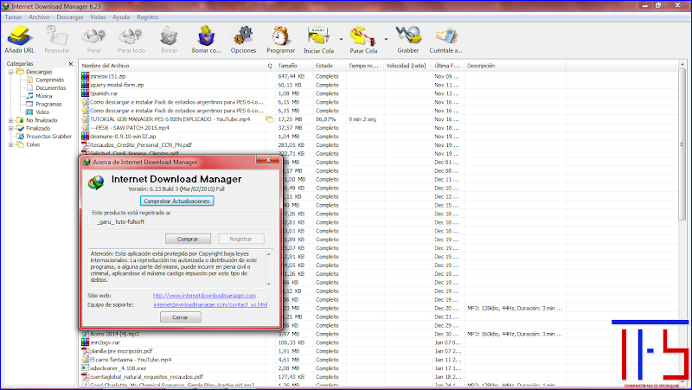Launch the Grabber tool icon

pyautogui.click(x=408, y=36)
